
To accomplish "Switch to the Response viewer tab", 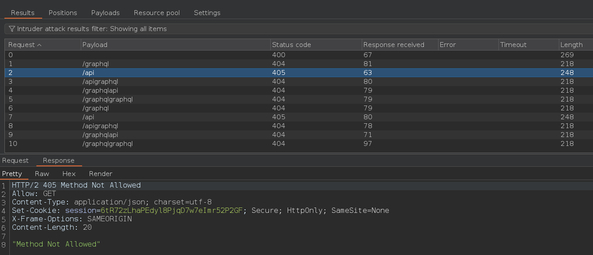I will click(x=59, y=161).
